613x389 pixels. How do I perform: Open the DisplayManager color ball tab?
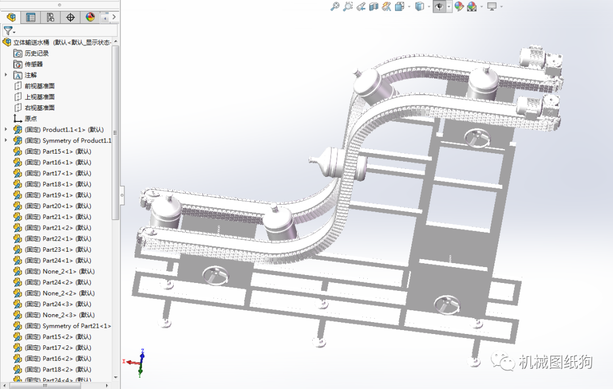[x=90, y=17]
